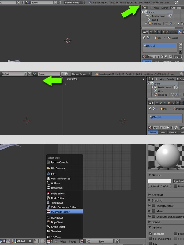Browse materials via sphere icon in top screenshot
184x245 pixels.
[144, 57]
